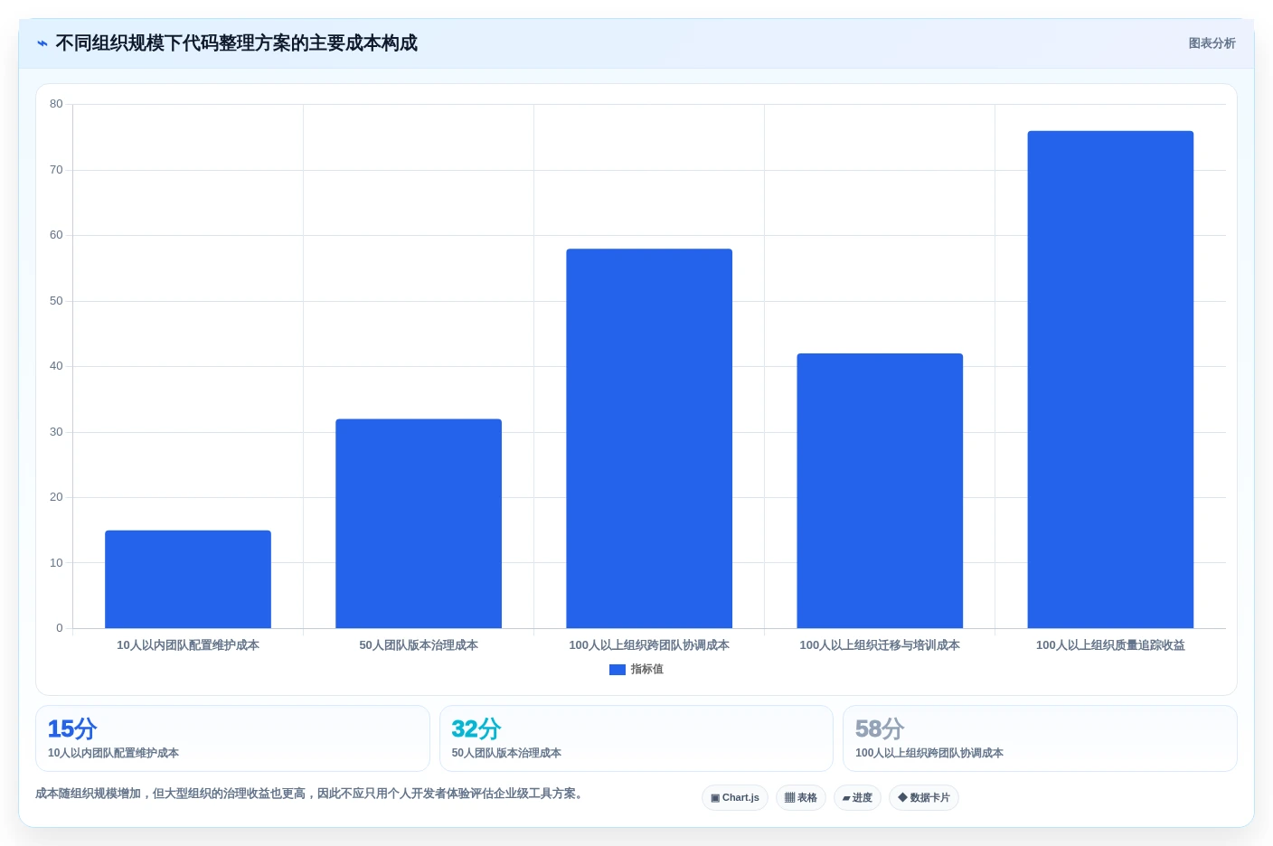
Task: Open the 15分 data card
Action: [232, 738]
